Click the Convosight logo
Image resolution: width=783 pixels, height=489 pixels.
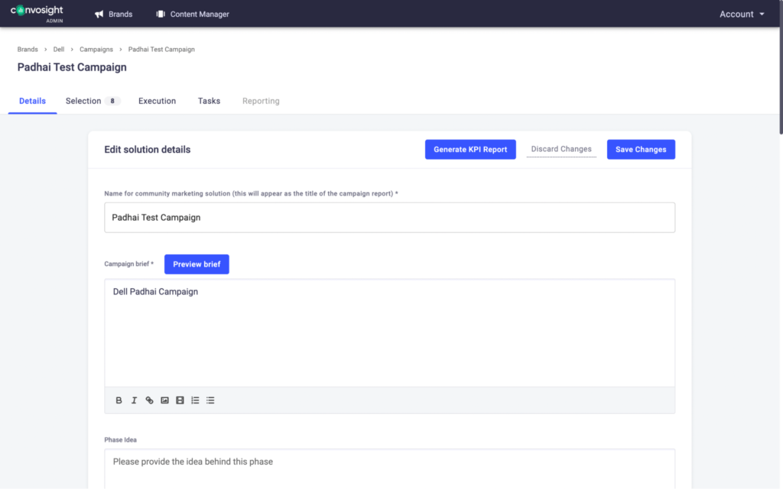(37, 13)
